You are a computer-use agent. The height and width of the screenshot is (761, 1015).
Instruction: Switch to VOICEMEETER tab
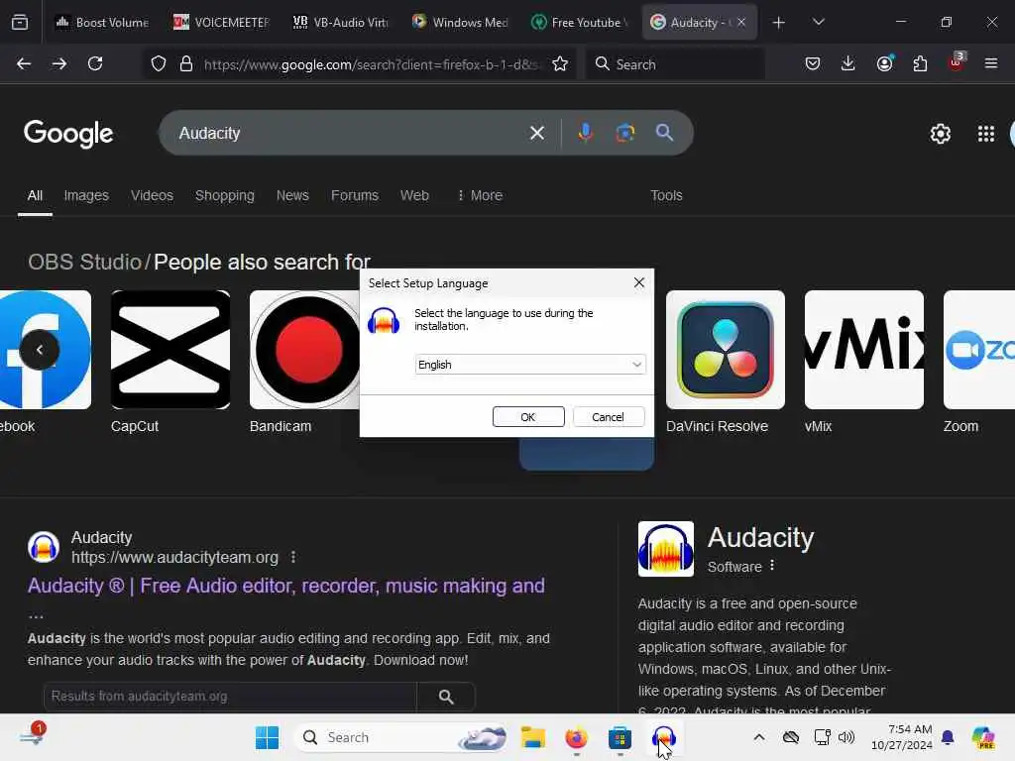point(221,22)
